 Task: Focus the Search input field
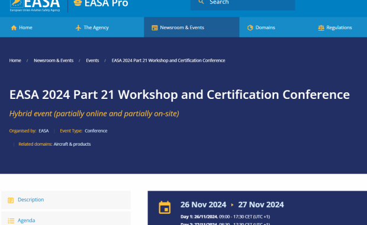click(243, 5)
